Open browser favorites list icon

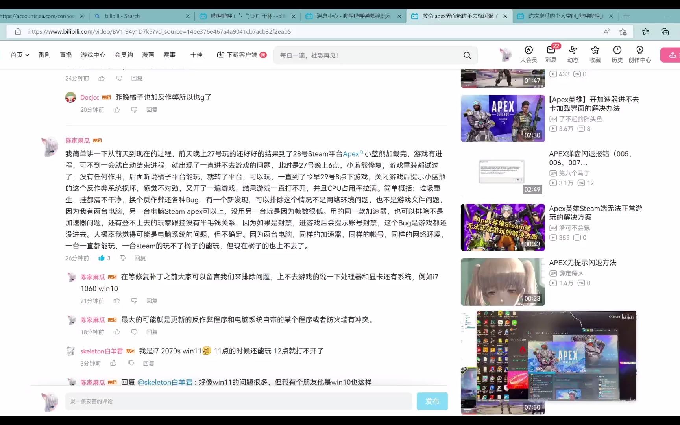tap(645, 32)
